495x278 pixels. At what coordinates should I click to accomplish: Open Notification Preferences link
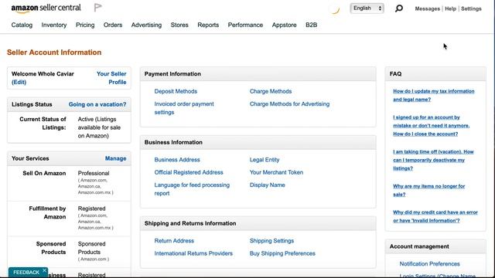coord(430,264)
